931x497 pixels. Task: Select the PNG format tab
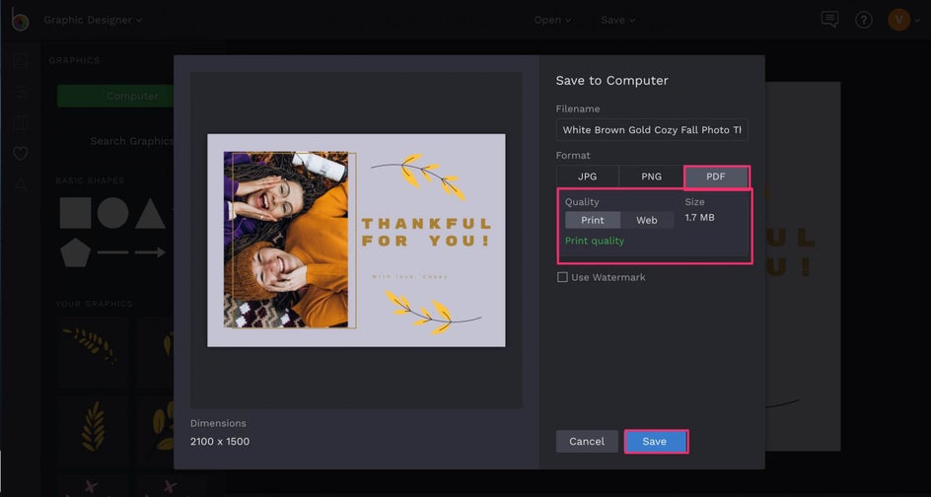click(651, 177)
